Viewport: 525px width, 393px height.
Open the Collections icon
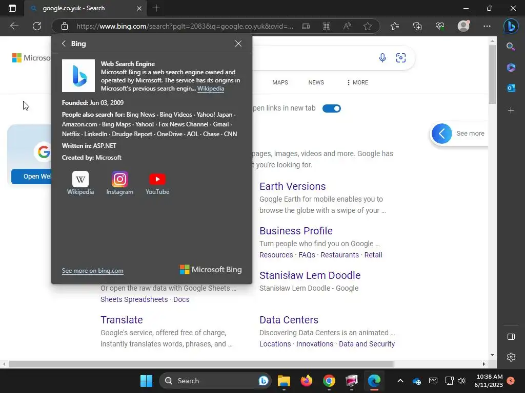tap(417, 26)
